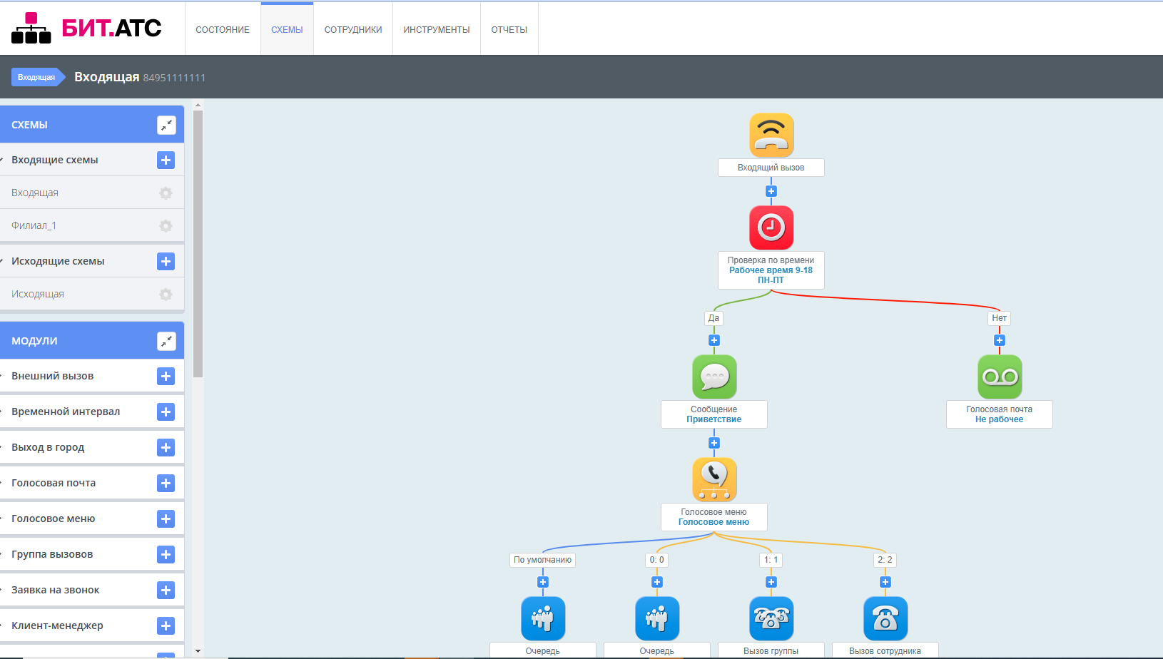Open the ОТЧЕТЫ tab
This screenshot has width=1163, height=659.
(509, 29)
